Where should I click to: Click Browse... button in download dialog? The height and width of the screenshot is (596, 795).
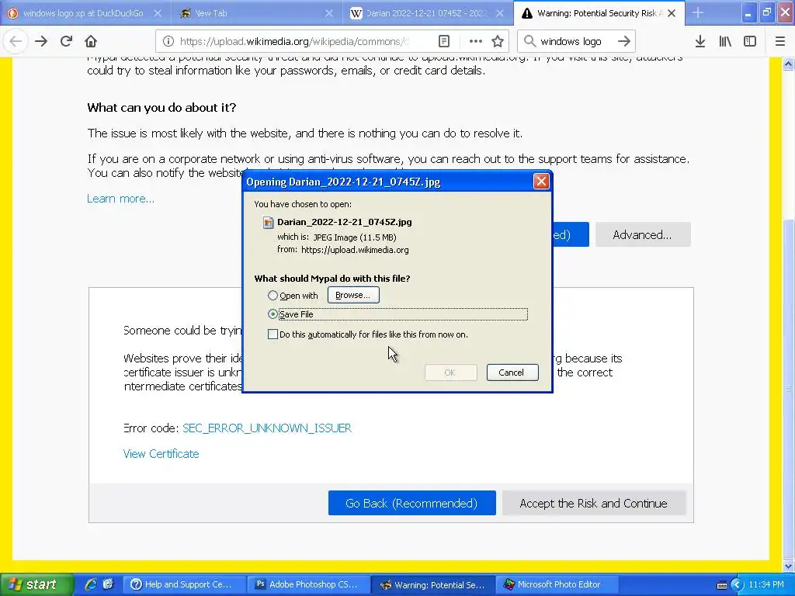pos(353,295)
